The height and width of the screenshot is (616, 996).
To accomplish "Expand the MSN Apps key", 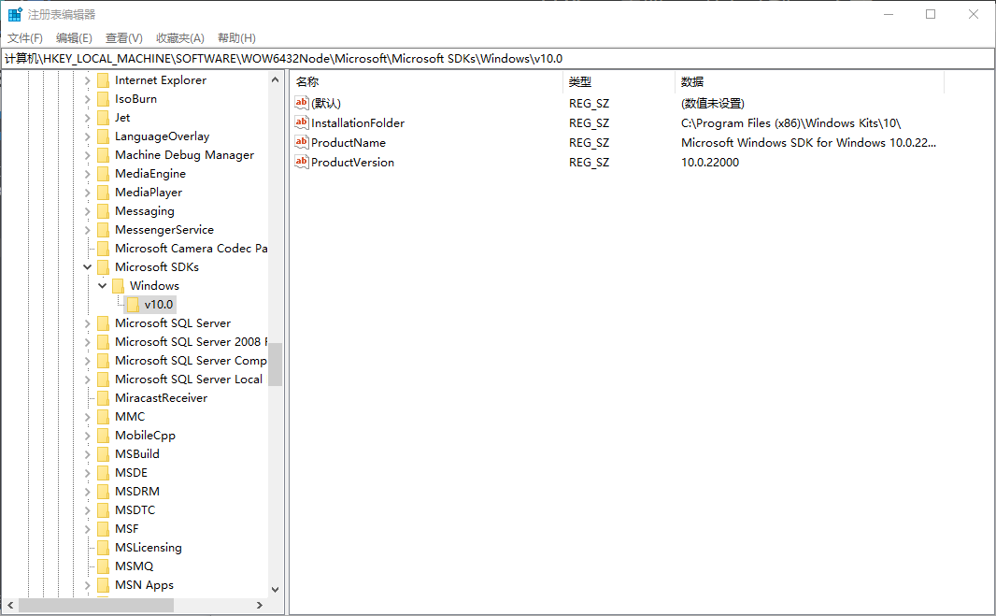I will click(88, 585).
